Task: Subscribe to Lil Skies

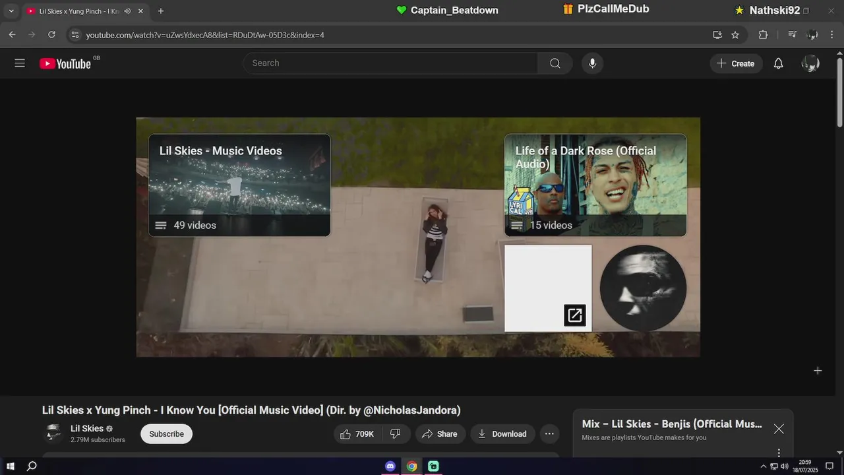Action: point(166,433)
